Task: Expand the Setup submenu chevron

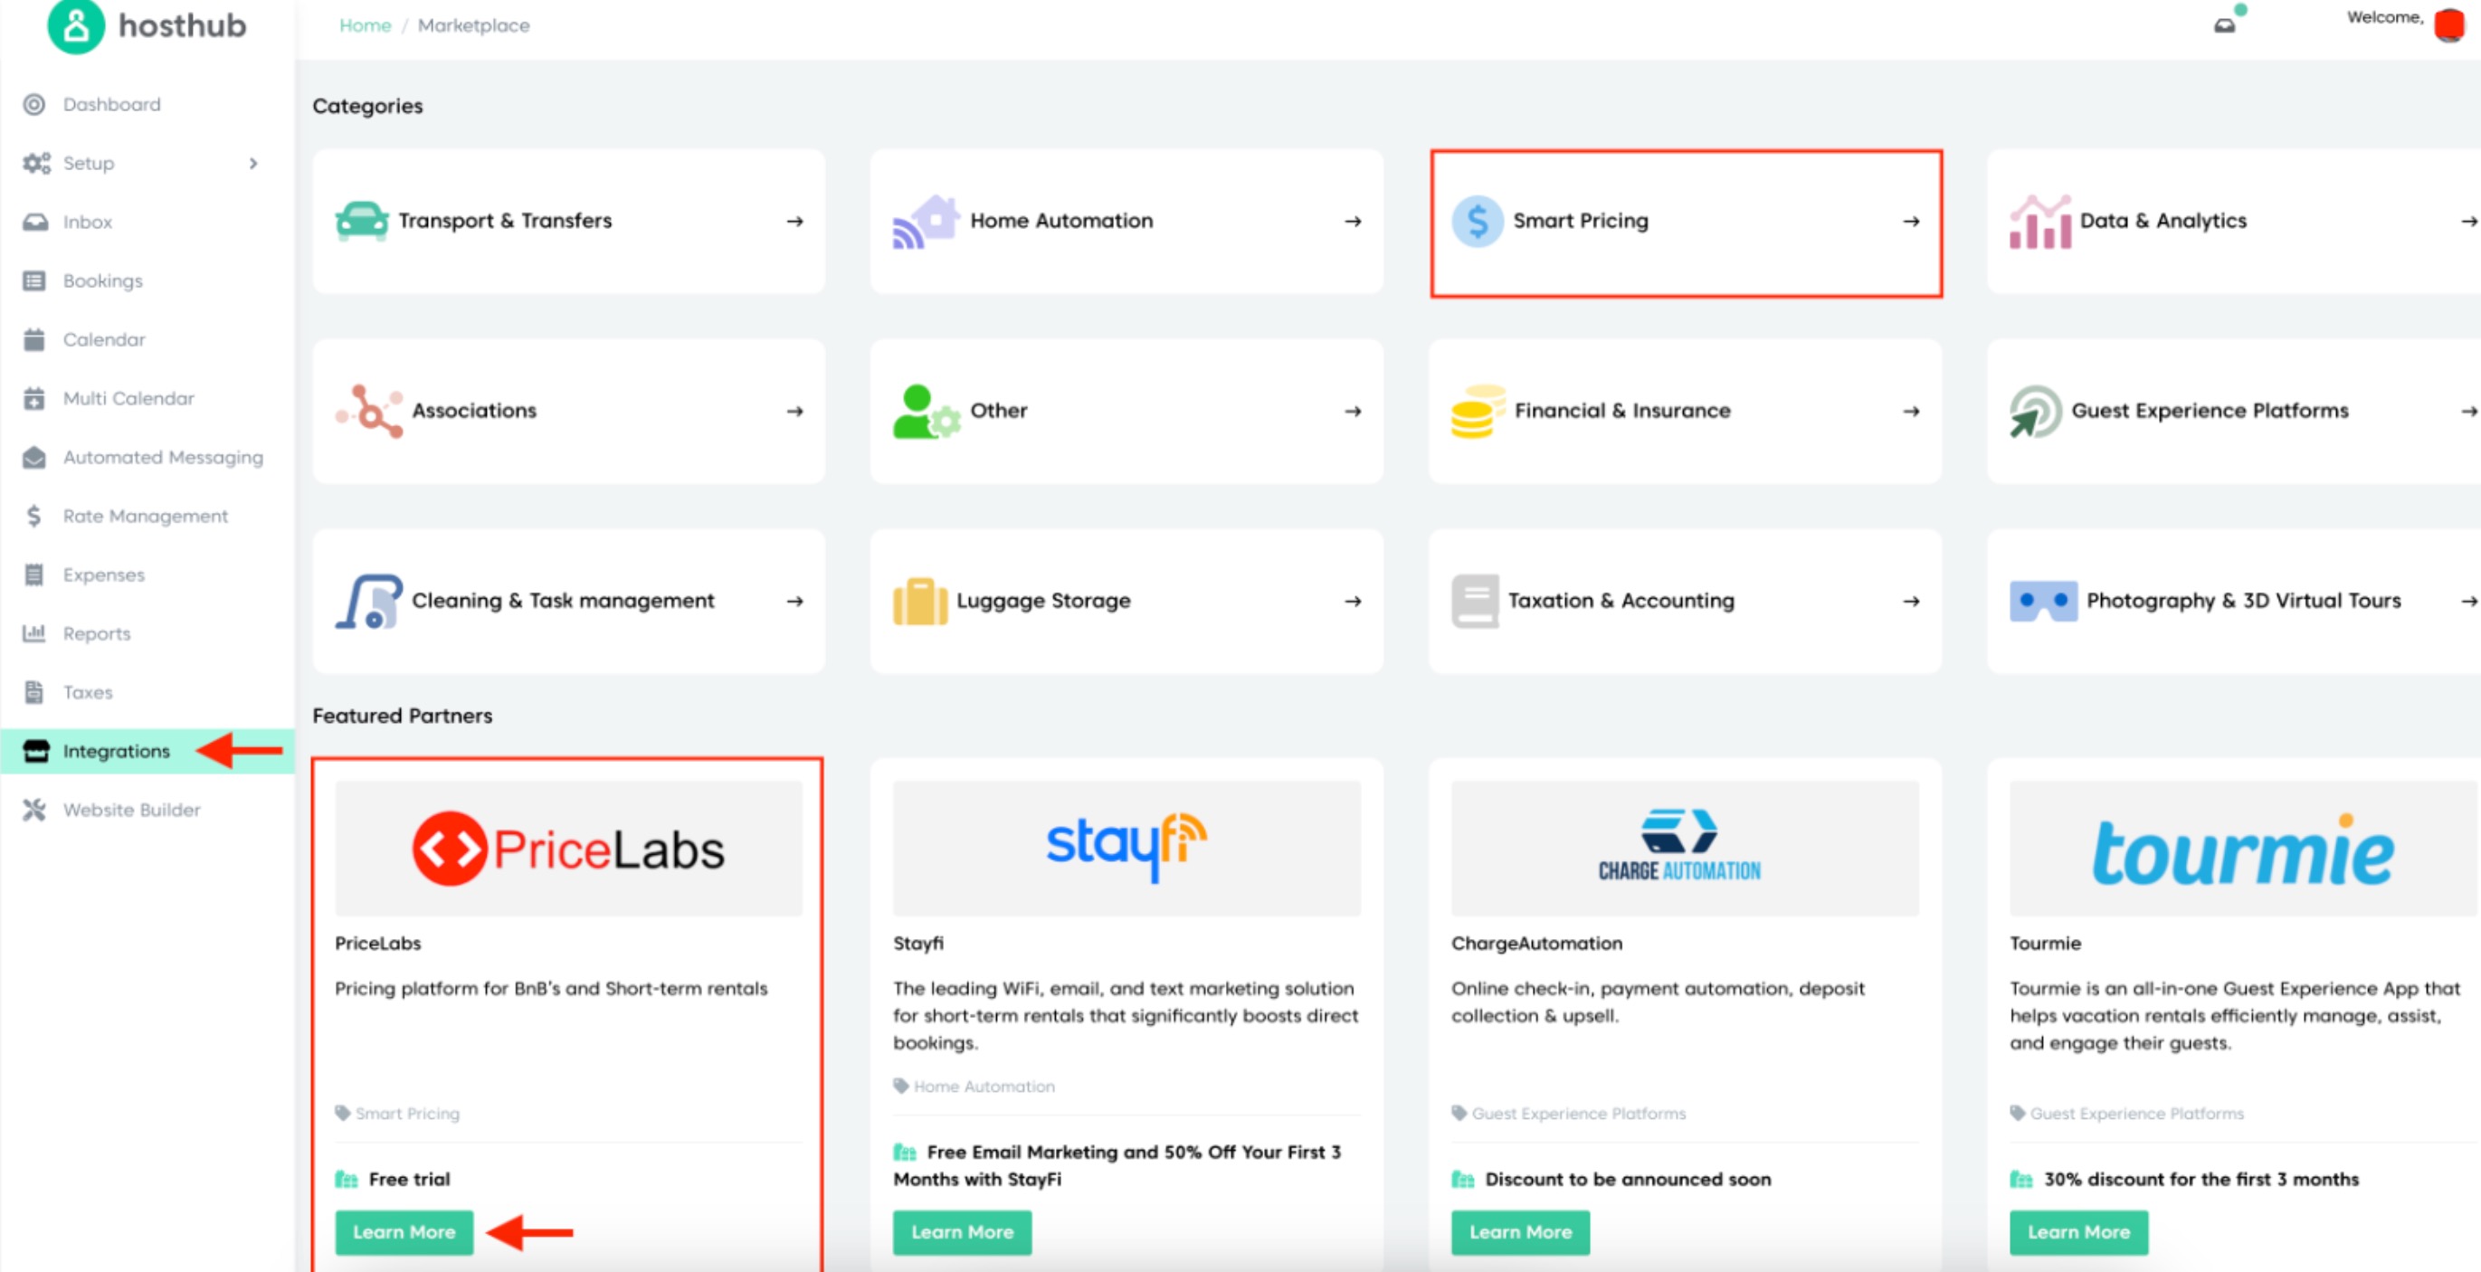Action: click(x=253, y=164)
